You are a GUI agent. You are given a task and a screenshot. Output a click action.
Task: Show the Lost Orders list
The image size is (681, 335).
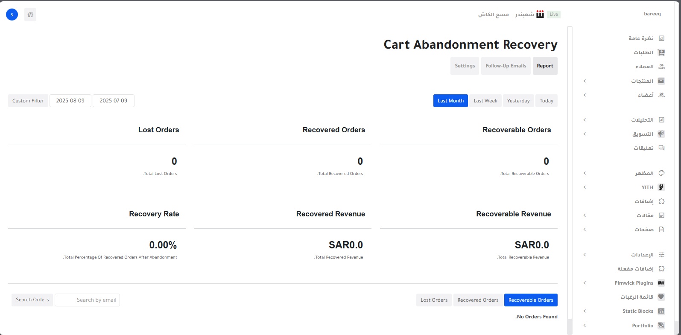coord(434,300)
